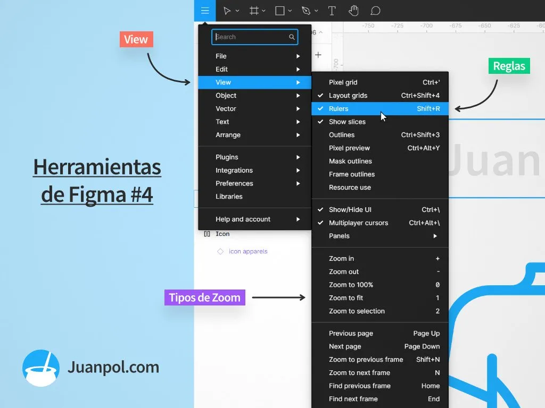Toggle Pixel preview
The height and width of the screenshot is (408, 545).
(x=380, y=148)
